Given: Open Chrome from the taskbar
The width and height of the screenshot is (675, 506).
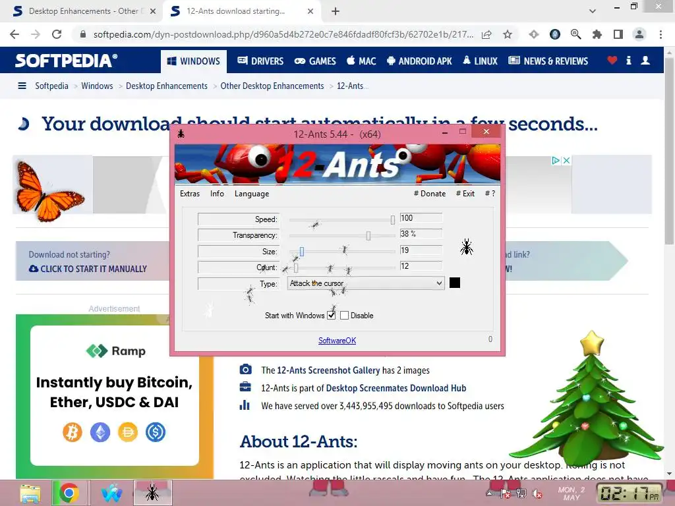Looking at the screenshot, I should (70, 493).
